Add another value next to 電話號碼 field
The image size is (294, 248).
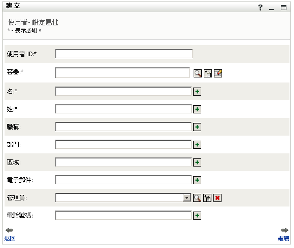click(x=197, y=216)
